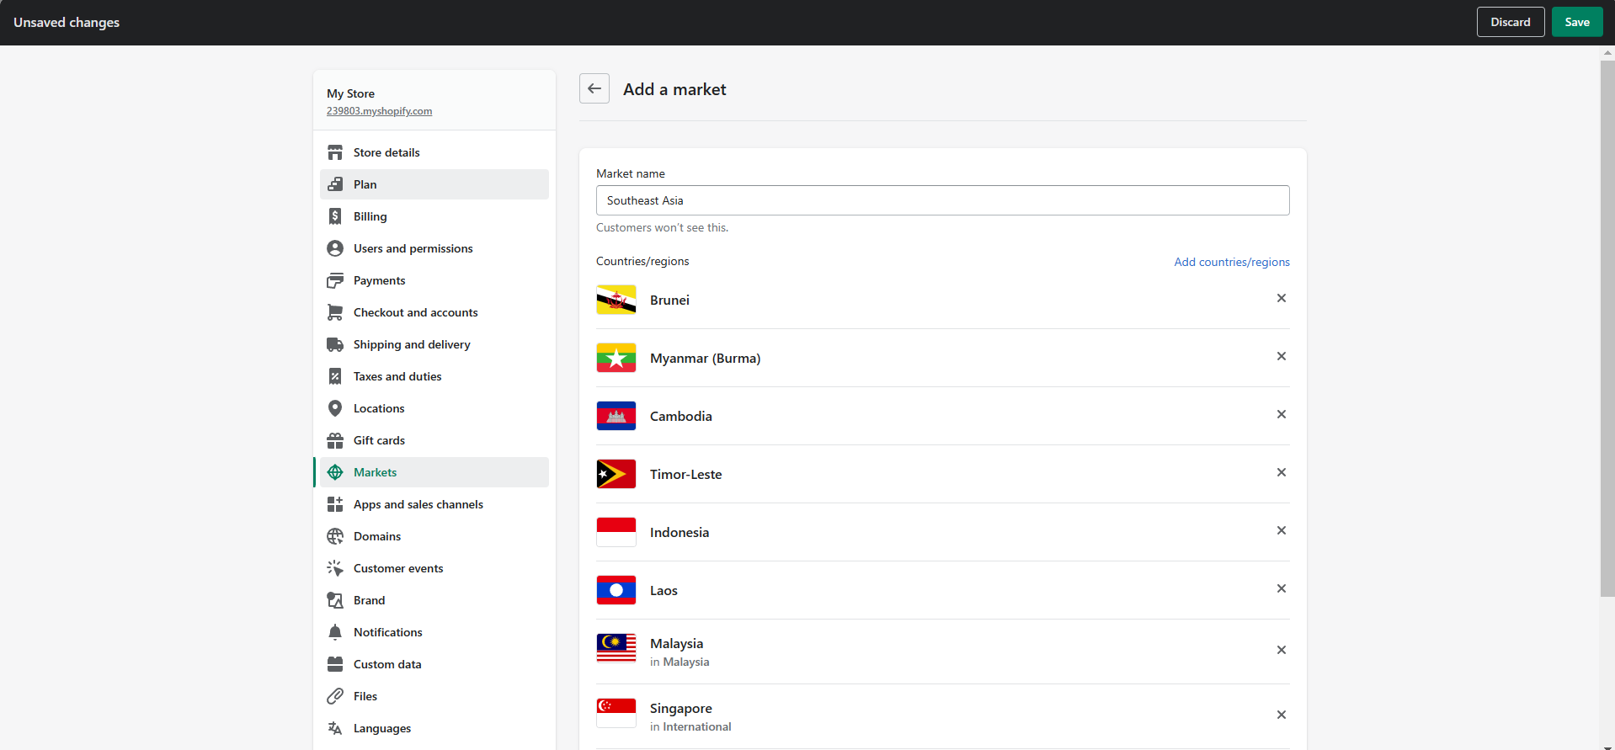Viewport: 1615px width, 750px height.
Task: Click the Payments card icon
Action: point(335,280)
